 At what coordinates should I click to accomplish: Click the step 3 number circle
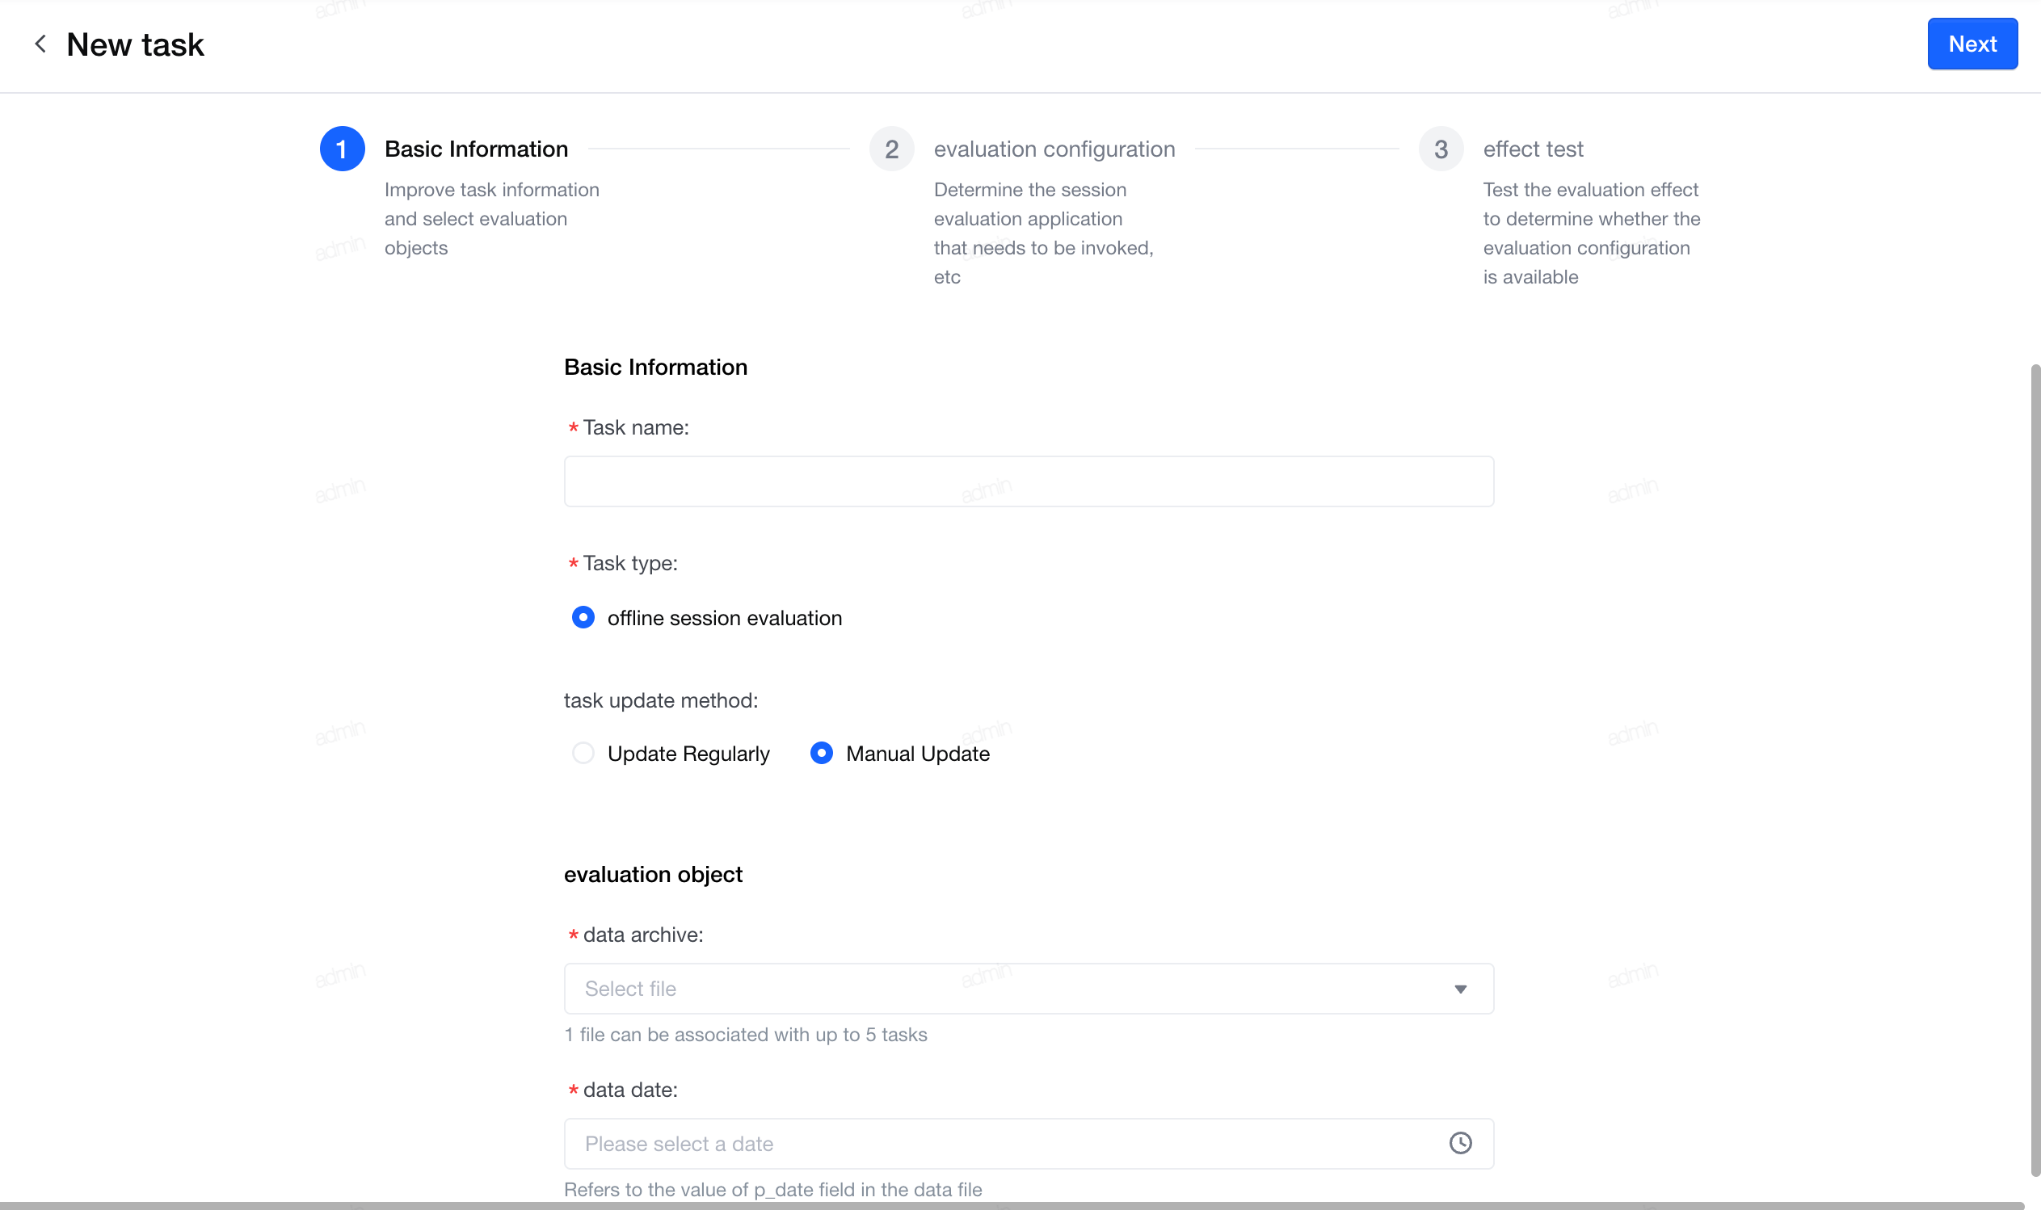pyautogui.click(x=1440, y=149)
